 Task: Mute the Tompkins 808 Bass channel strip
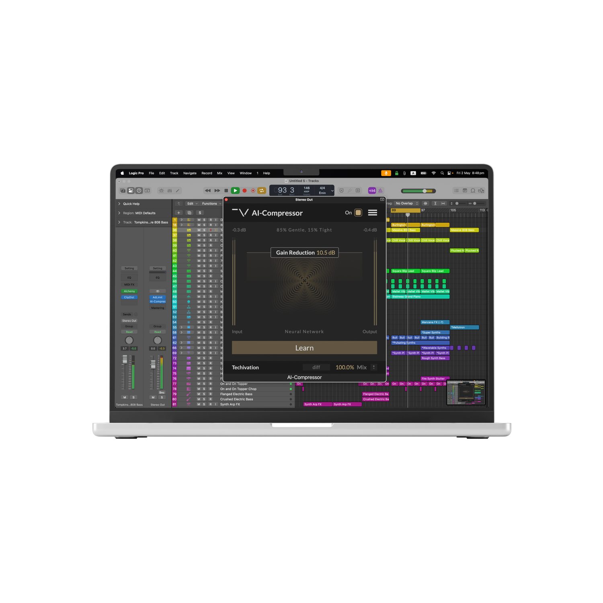(x=125, y=397)
